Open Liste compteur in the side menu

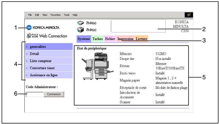tap(49, 61)
